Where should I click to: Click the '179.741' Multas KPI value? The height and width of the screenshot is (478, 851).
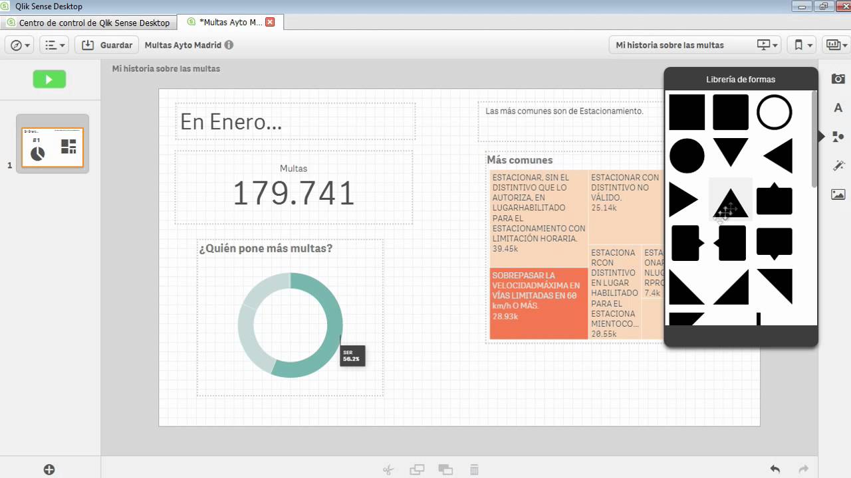click(x=293, y=193)
